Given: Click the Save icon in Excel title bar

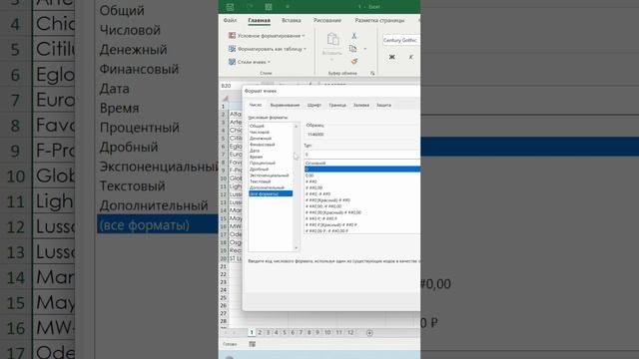Looking at the screenshot, I should click(231, 7).
